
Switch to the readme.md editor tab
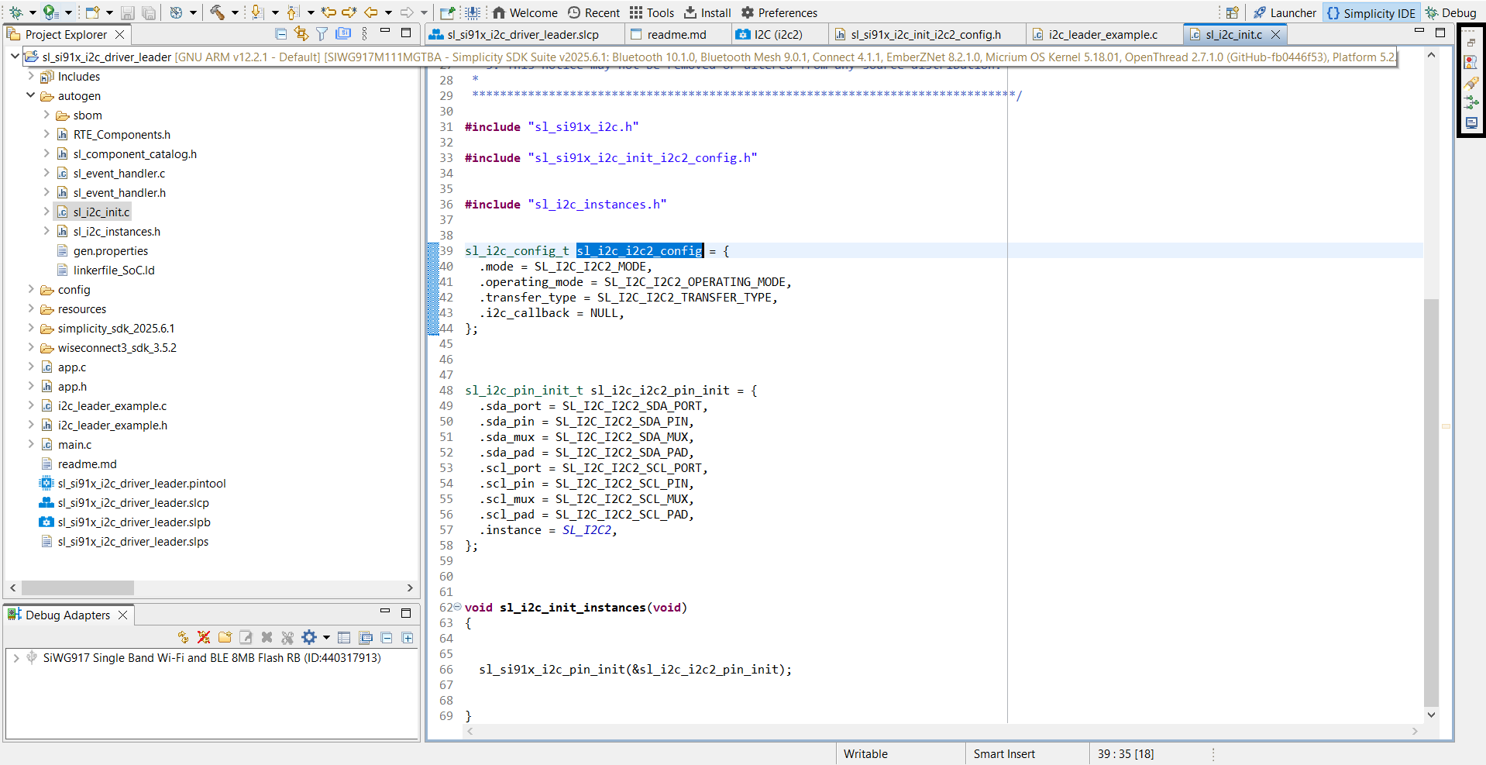678,34
